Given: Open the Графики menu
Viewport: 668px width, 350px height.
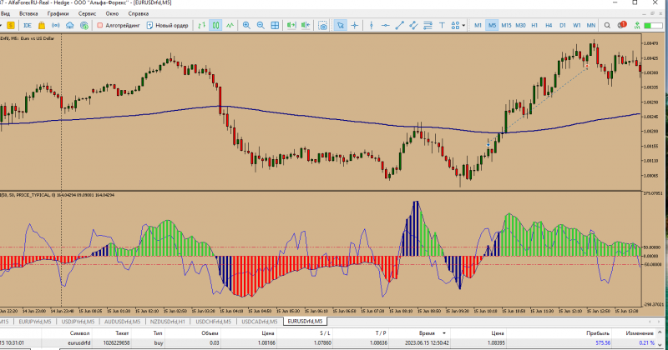Looking at the screenshot, I should click(x=58, y=13).
